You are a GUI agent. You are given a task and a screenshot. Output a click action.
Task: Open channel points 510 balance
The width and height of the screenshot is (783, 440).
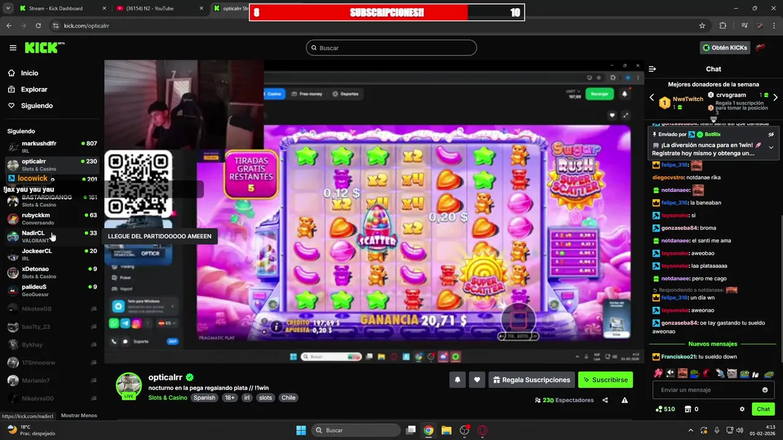pyautogui.click(x=665, y=409)
